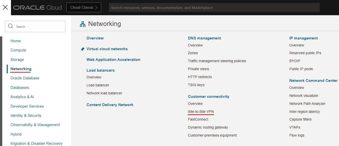This screenshot has height=146, width=339.
Task: Select Networking in the left menu
Action: [21, 69]
